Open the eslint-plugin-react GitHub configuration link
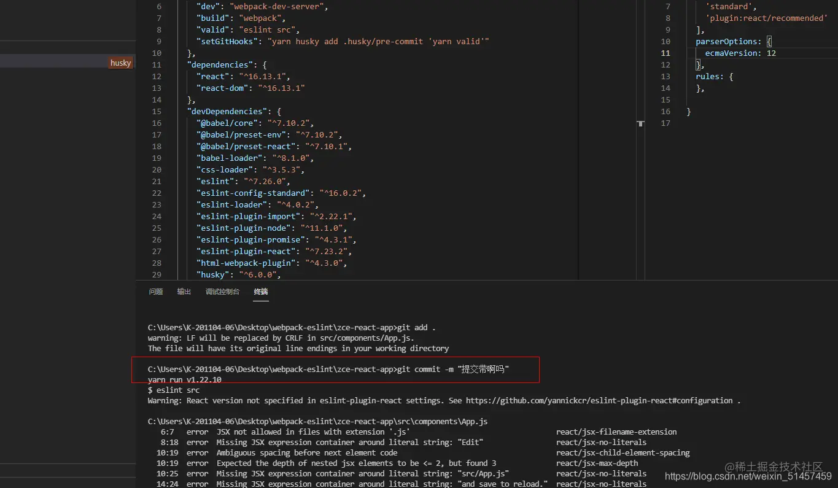Image resolution: width=838 pixels, height=488 pixels. pyautogui.click(x=599, y=400)
